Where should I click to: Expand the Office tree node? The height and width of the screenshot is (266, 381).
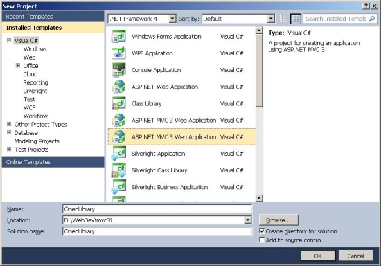(x=18, y=65)
